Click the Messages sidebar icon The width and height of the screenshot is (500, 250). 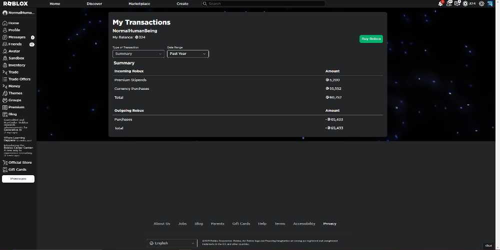pyautogui.click(x=5, y=37)
